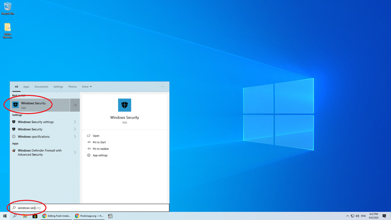Open Media Player Classic taskbar icon
The width and height of the screenshot is (391, 220).
[111, 216]
